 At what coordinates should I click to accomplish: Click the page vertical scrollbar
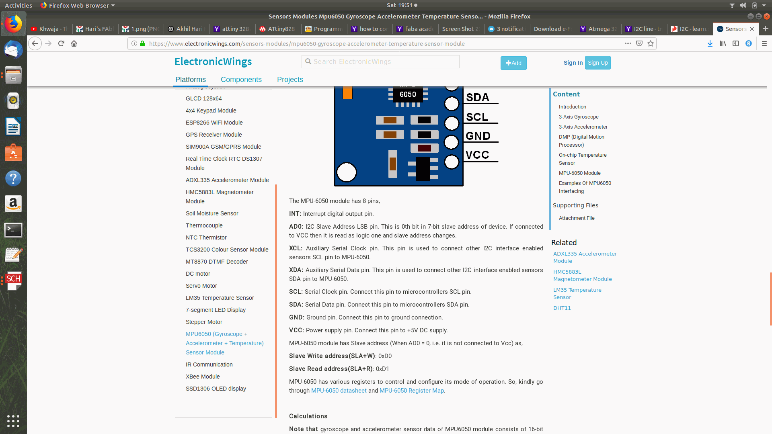pos(770,299)
